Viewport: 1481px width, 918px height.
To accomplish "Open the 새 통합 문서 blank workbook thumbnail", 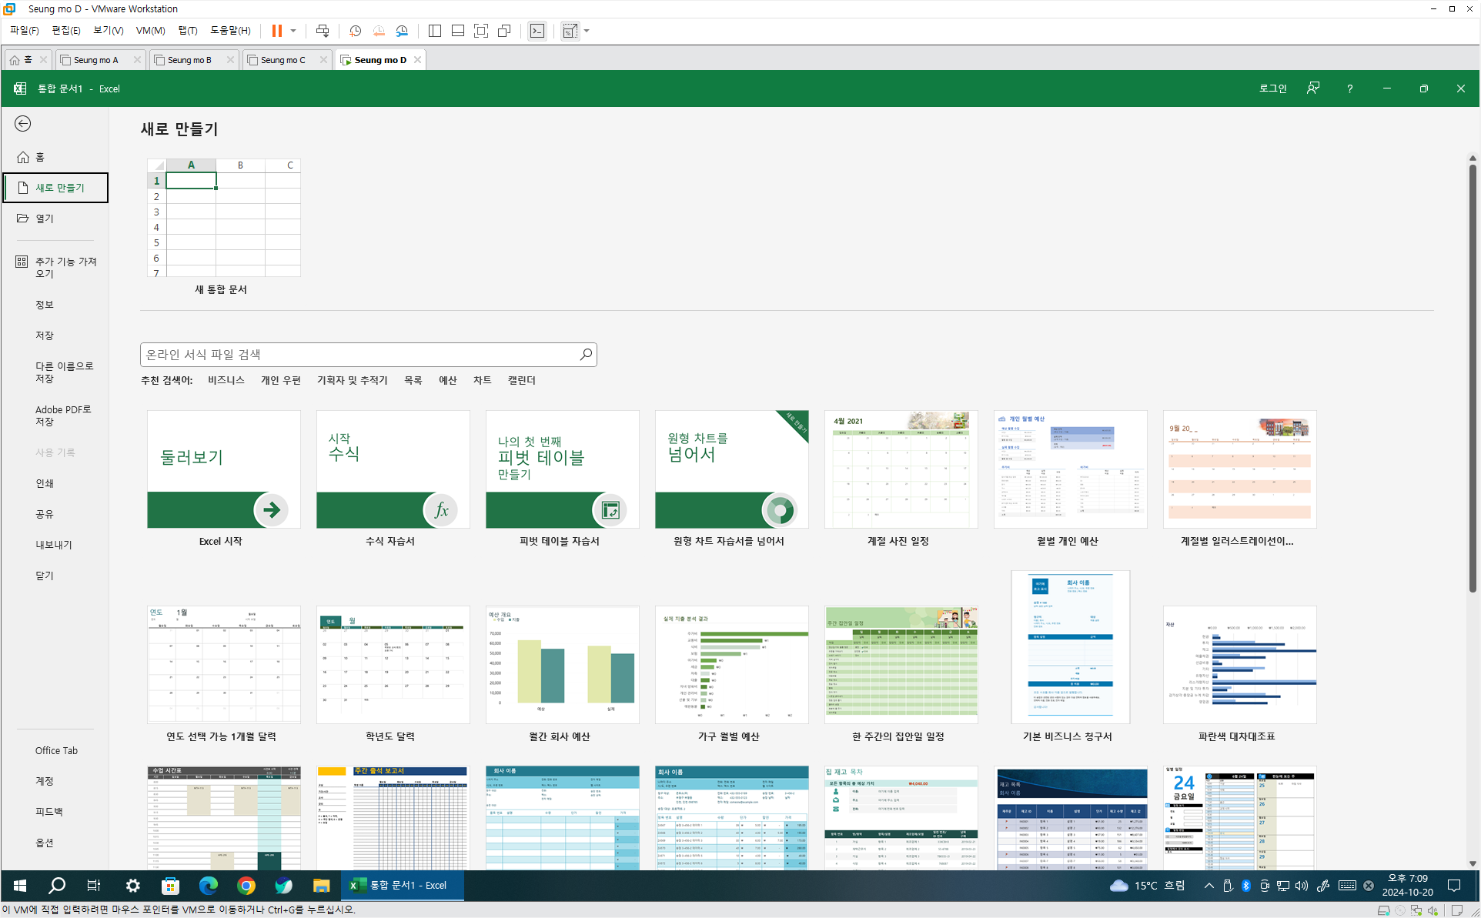I will tap(223, 218).
